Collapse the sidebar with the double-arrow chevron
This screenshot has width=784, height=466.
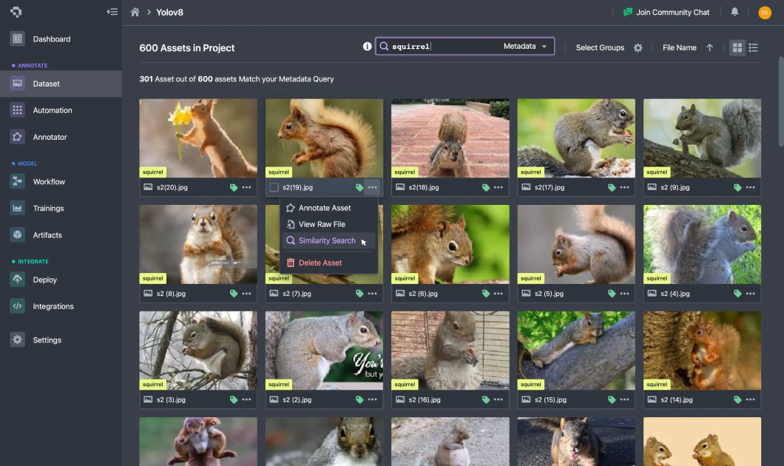coord(112,12)
